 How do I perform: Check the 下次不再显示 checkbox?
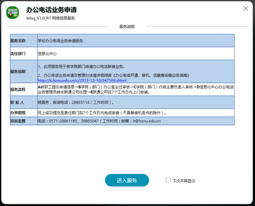[x=168, y=180]
